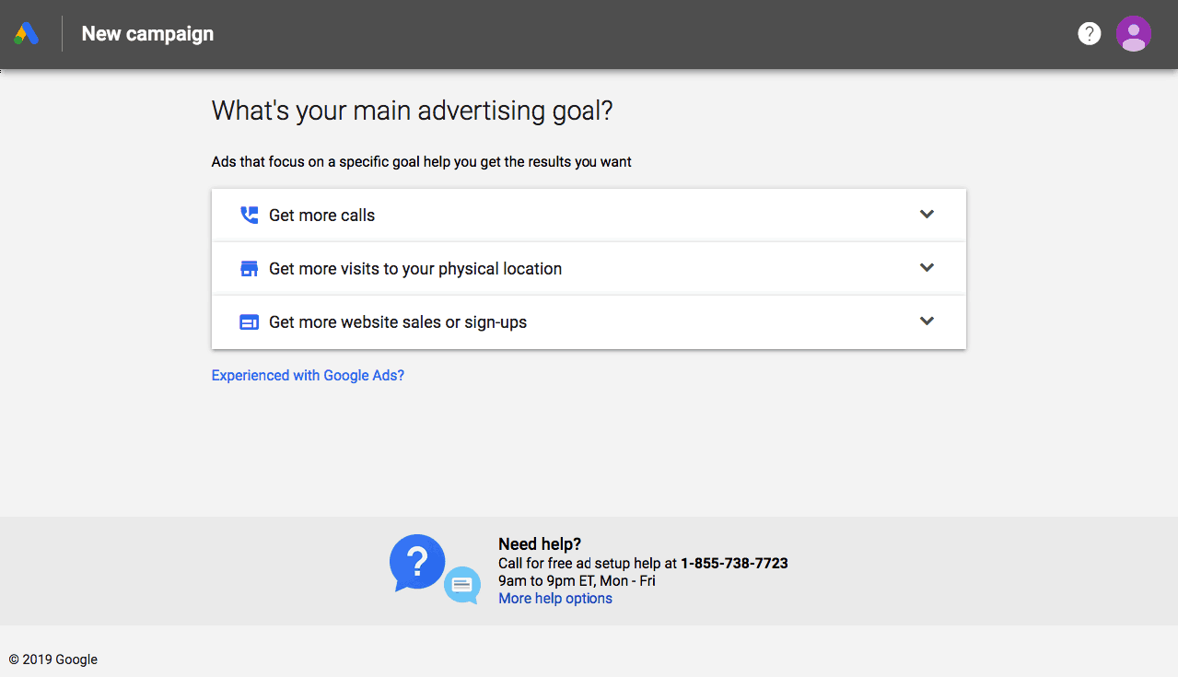Click the Google Ads logo
The width and height of the screenshot is (1178, 677).
pyautogui.click(x=26, y=34)
